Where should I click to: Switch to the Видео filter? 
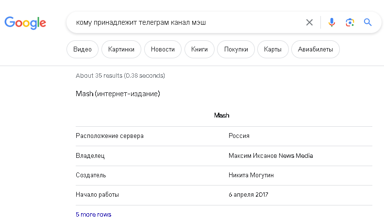pyautogui.click(x=83, y=49)
